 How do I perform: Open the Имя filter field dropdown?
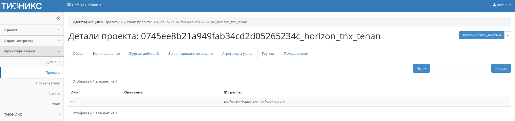(421, 69)
